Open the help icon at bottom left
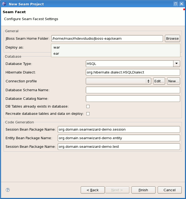The image size is (186, 199). (8, 190)
